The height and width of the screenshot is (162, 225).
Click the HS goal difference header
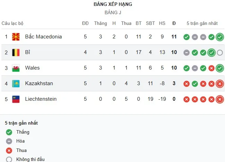162,23
